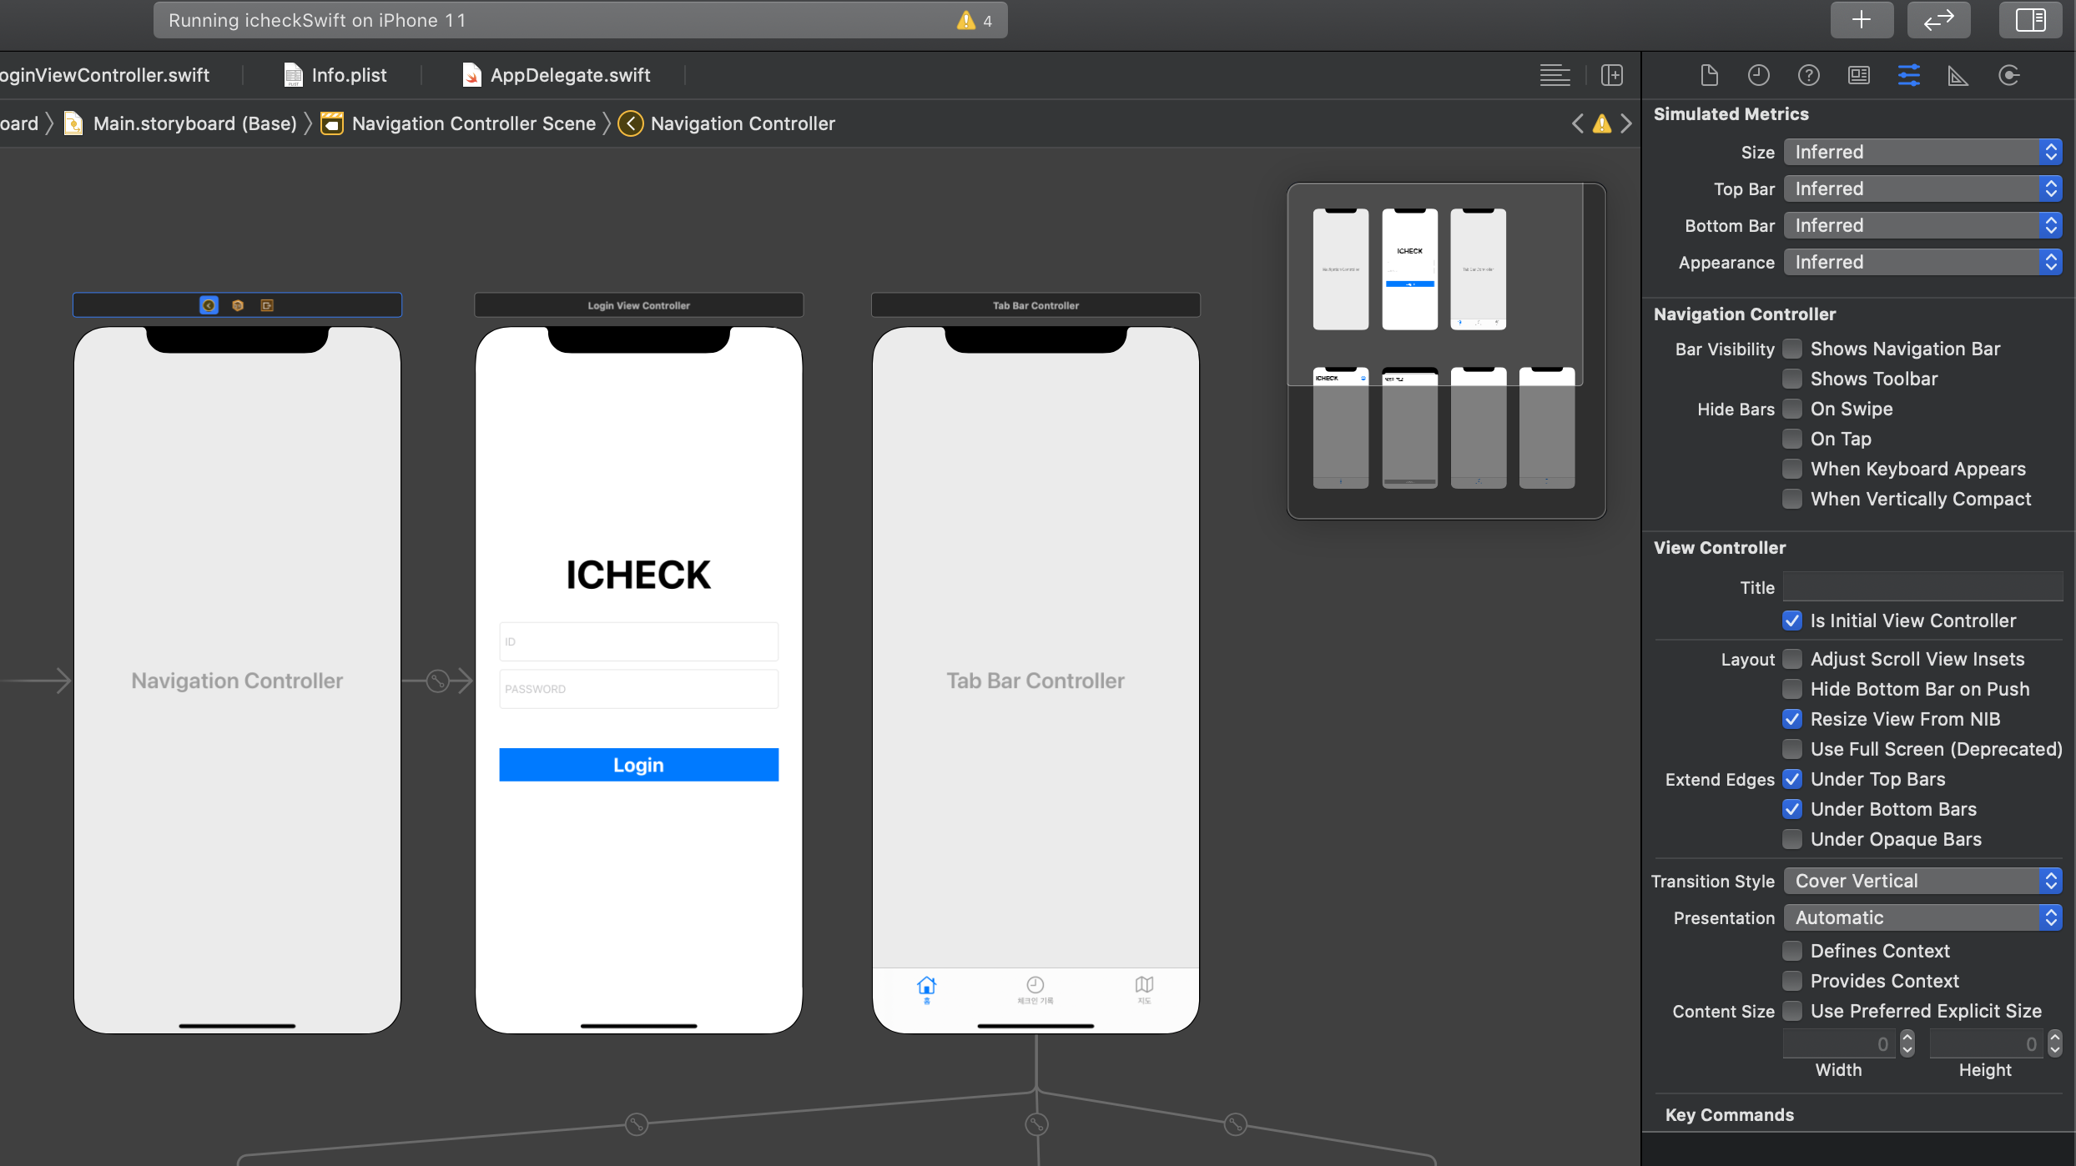Uncheck Is Initial View Controller
The width and height of the screenshot is (2076, 1166).
[1791, 621]
